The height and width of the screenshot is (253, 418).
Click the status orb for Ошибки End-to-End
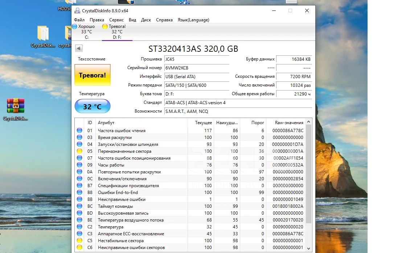coord(79,192)
